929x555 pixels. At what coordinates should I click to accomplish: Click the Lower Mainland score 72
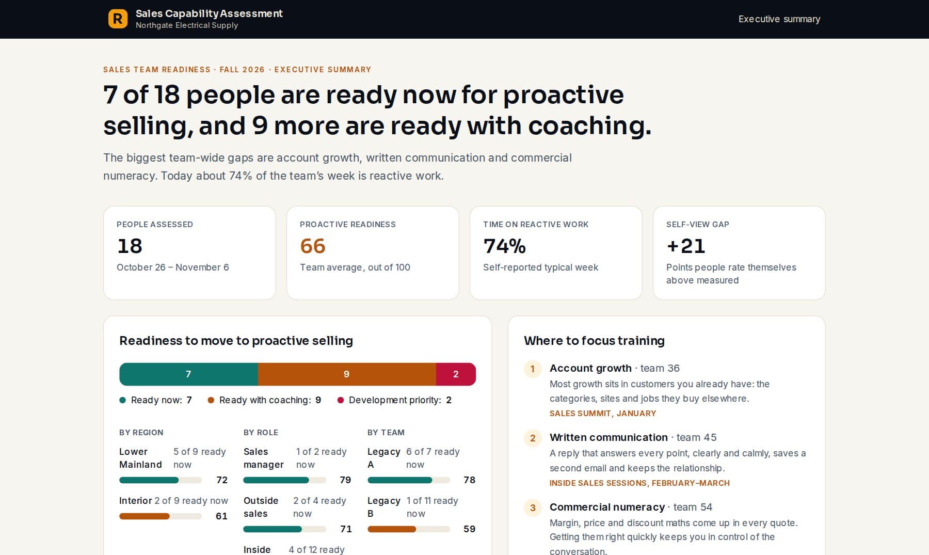tap(222, 480)
